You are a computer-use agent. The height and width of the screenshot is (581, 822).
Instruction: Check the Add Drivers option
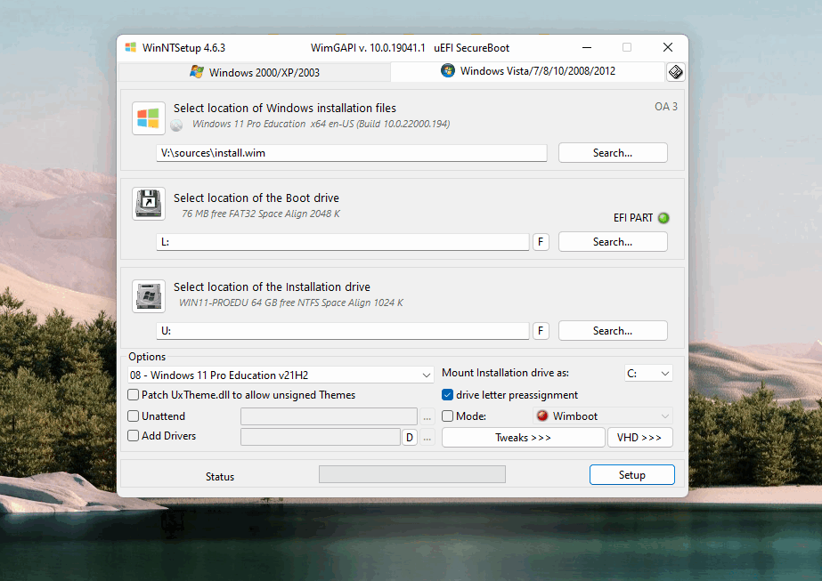[x=134, y=435]
